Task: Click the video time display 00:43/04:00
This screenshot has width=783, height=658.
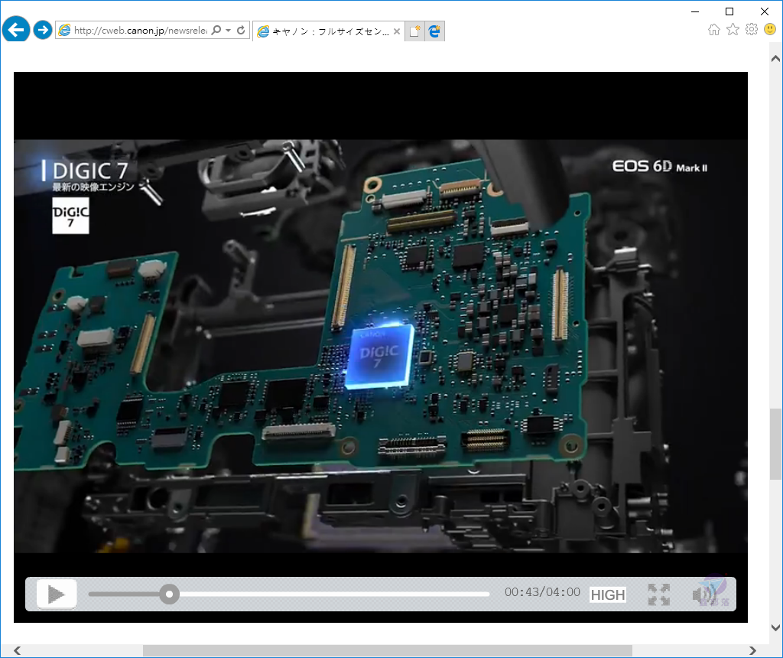Action: coord(542,592)
